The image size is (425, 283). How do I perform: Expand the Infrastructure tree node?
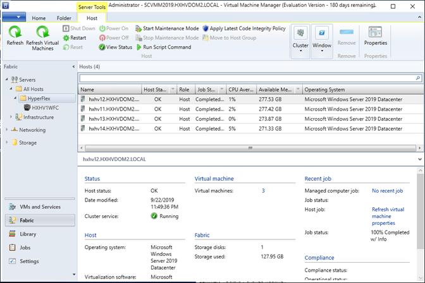pyautogui.click(x=11, y=117)
